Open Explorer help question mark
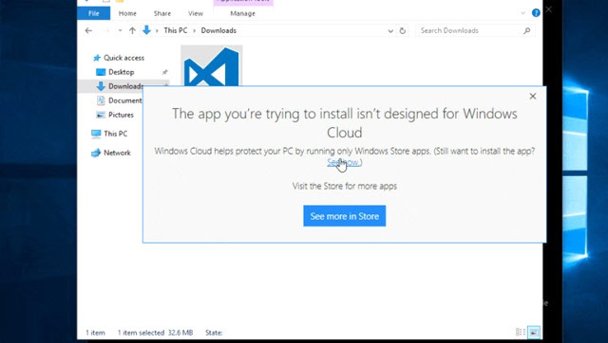This screenshot has width=608, height=343. pyautogui.click(x=536, y=13)
